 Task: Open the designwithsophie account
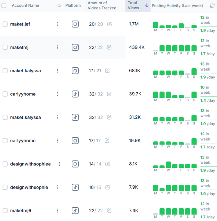pos(29,187)
